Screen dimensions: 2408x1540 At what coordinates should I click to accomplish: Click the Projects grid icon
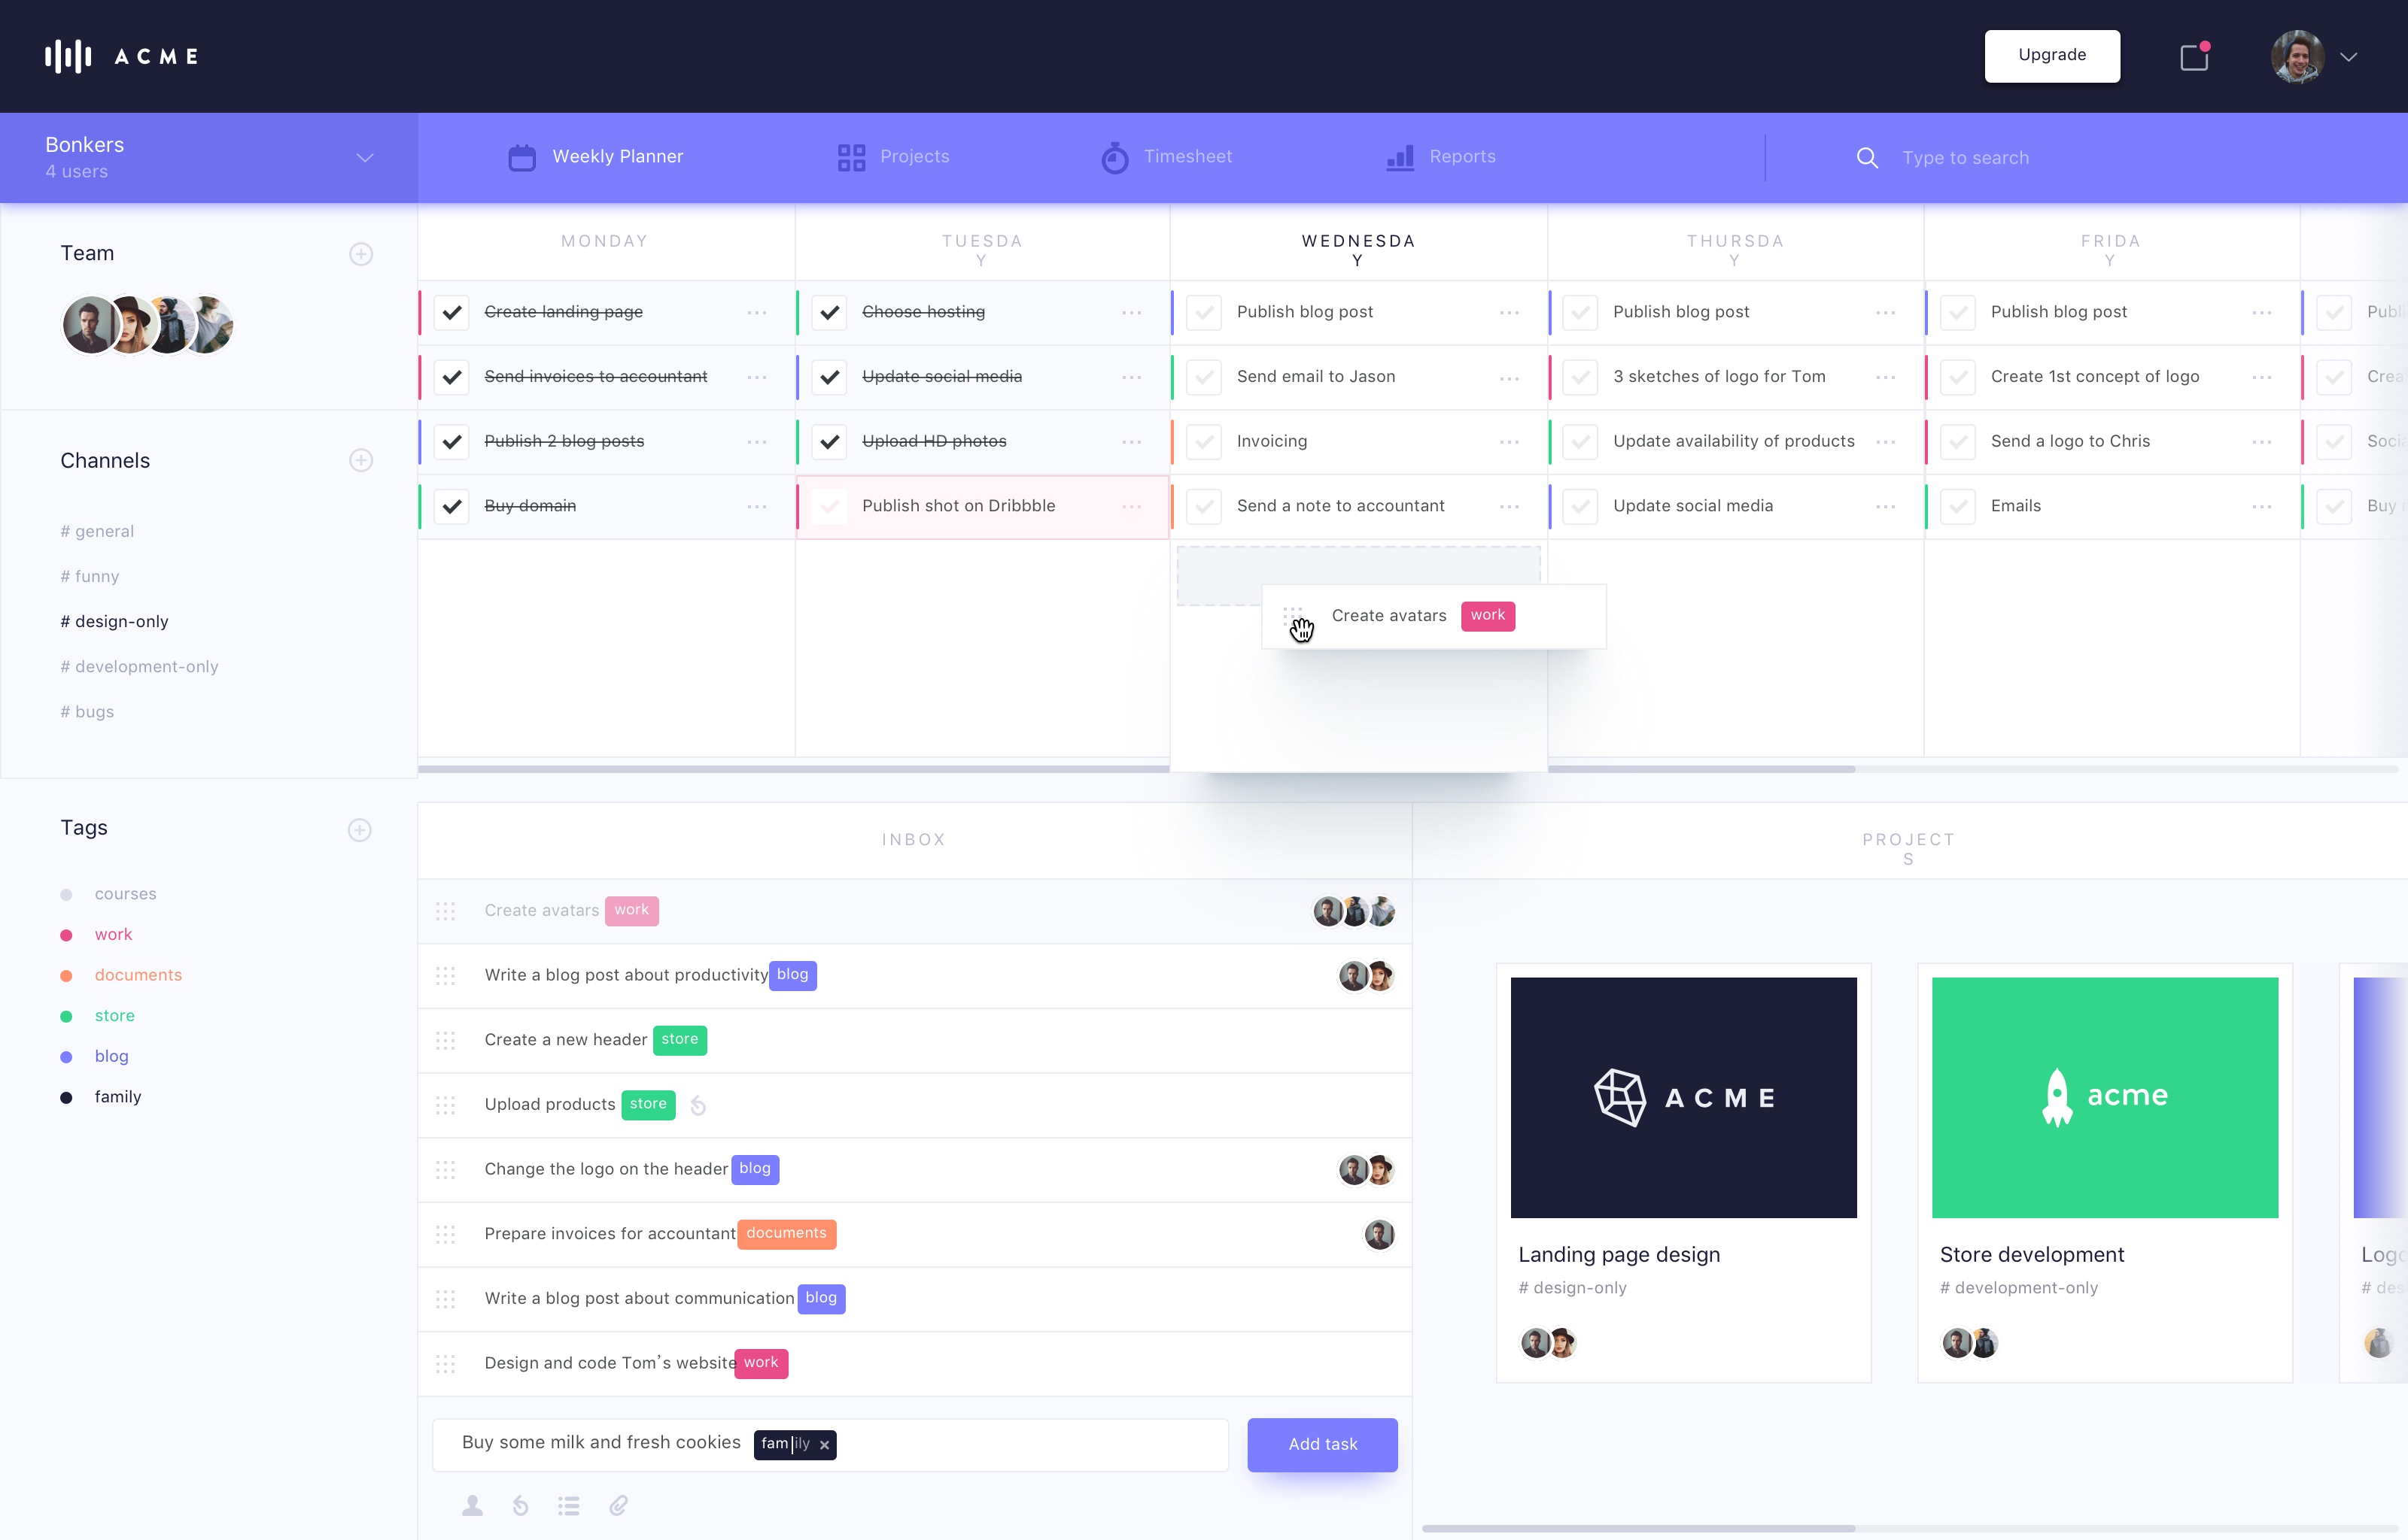point(851,156)
